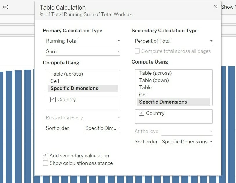Image resolution: width=236 pixels, height=183 pixels.
Task: Select Table (down) in secondary Compute Using
Action: [x=154, y=80]
